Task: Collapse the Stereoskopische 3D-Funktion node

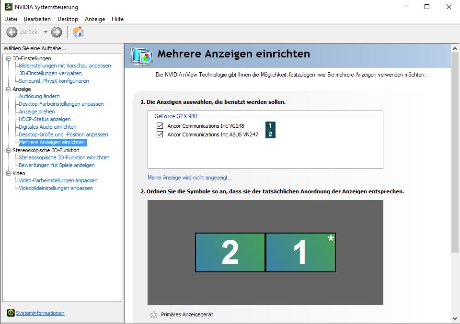Action: click(8, 150)
